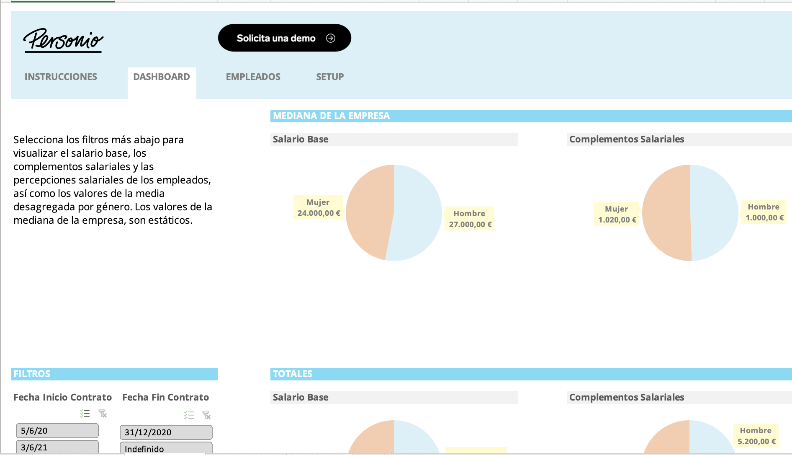Click the Hombre 27.000,00 € data label
Screen dimensions: 792x455
point(470,219)
